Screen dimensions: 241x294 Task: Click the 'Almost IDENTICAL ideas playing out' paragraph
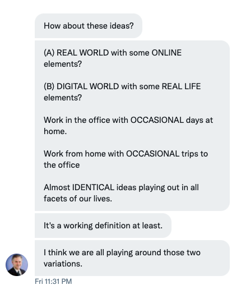click(121, 193)
